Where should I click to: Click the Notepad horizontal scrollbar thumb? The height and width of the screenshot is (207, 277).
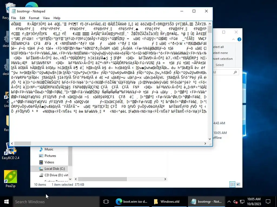pos(22,143)
